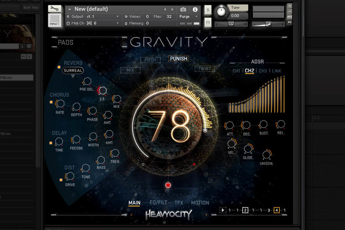Image resolution: width=345 pixels, height=230 pixels.
Task: Open the TFX page tab
Action: 178,203
